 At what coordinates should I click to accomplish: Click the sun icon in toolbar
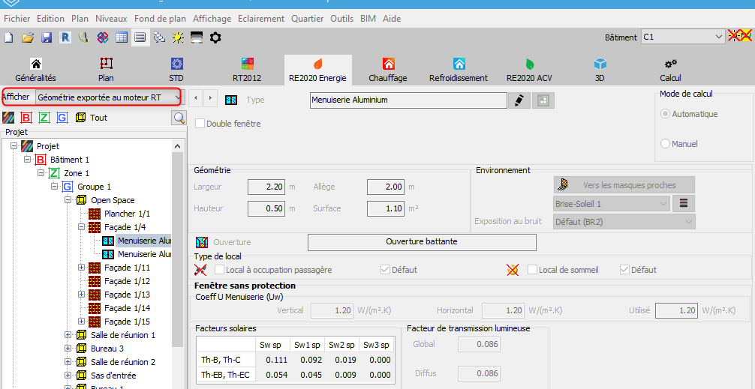pyautogui.click(x=178, y=37)
